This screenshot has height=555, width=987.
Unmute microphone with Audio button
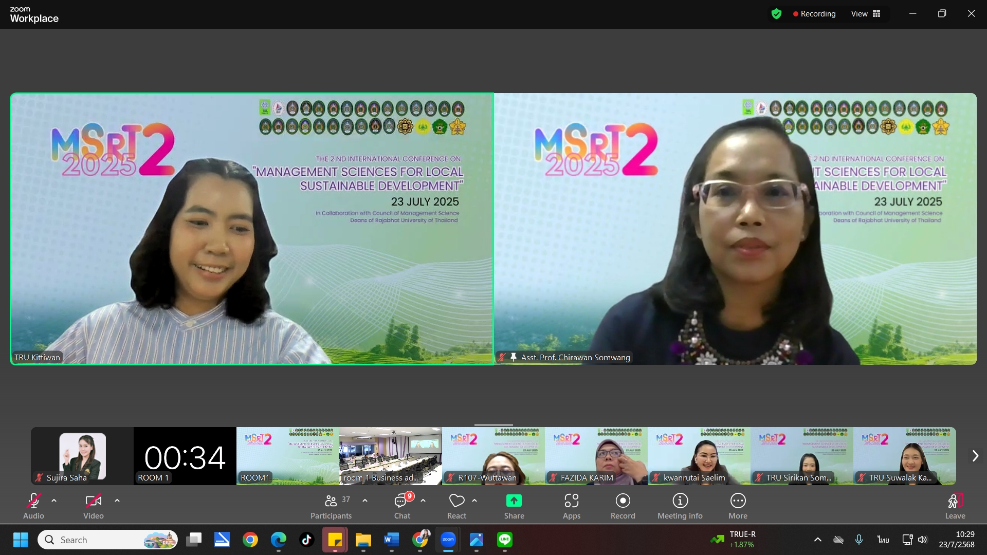pos(33,506)
